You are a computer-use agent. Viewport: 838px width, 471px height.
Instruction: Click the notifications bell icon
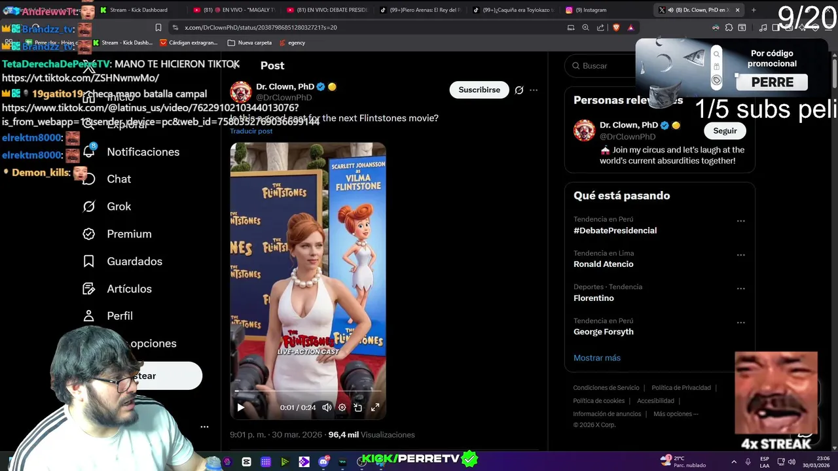(89, 152)
